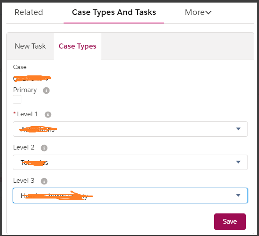Expand the More tabs menu
The width and height of the screenshot is (259, 236).
click(x=198, y=12)
